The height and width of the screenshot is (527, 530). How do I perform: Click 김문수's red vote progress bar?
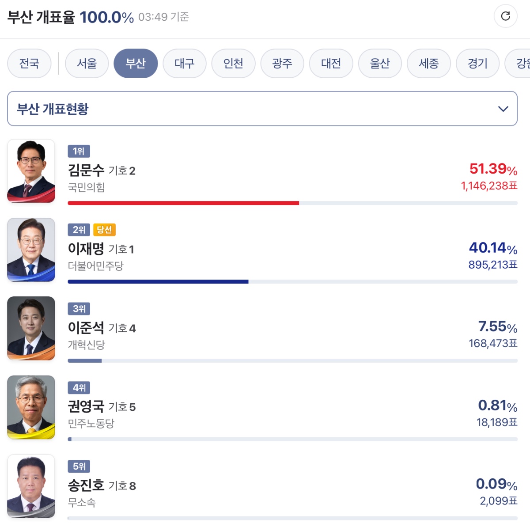[x=183, y=203]
